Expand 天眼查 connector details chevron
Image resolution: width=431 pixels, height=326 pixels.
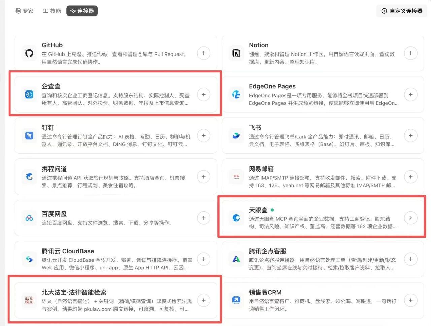411,218
